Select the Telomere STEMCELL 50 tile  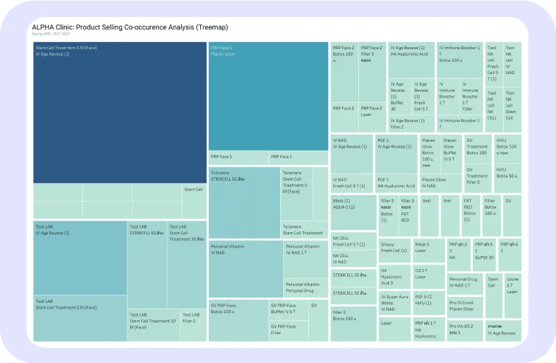pos(244,203)
